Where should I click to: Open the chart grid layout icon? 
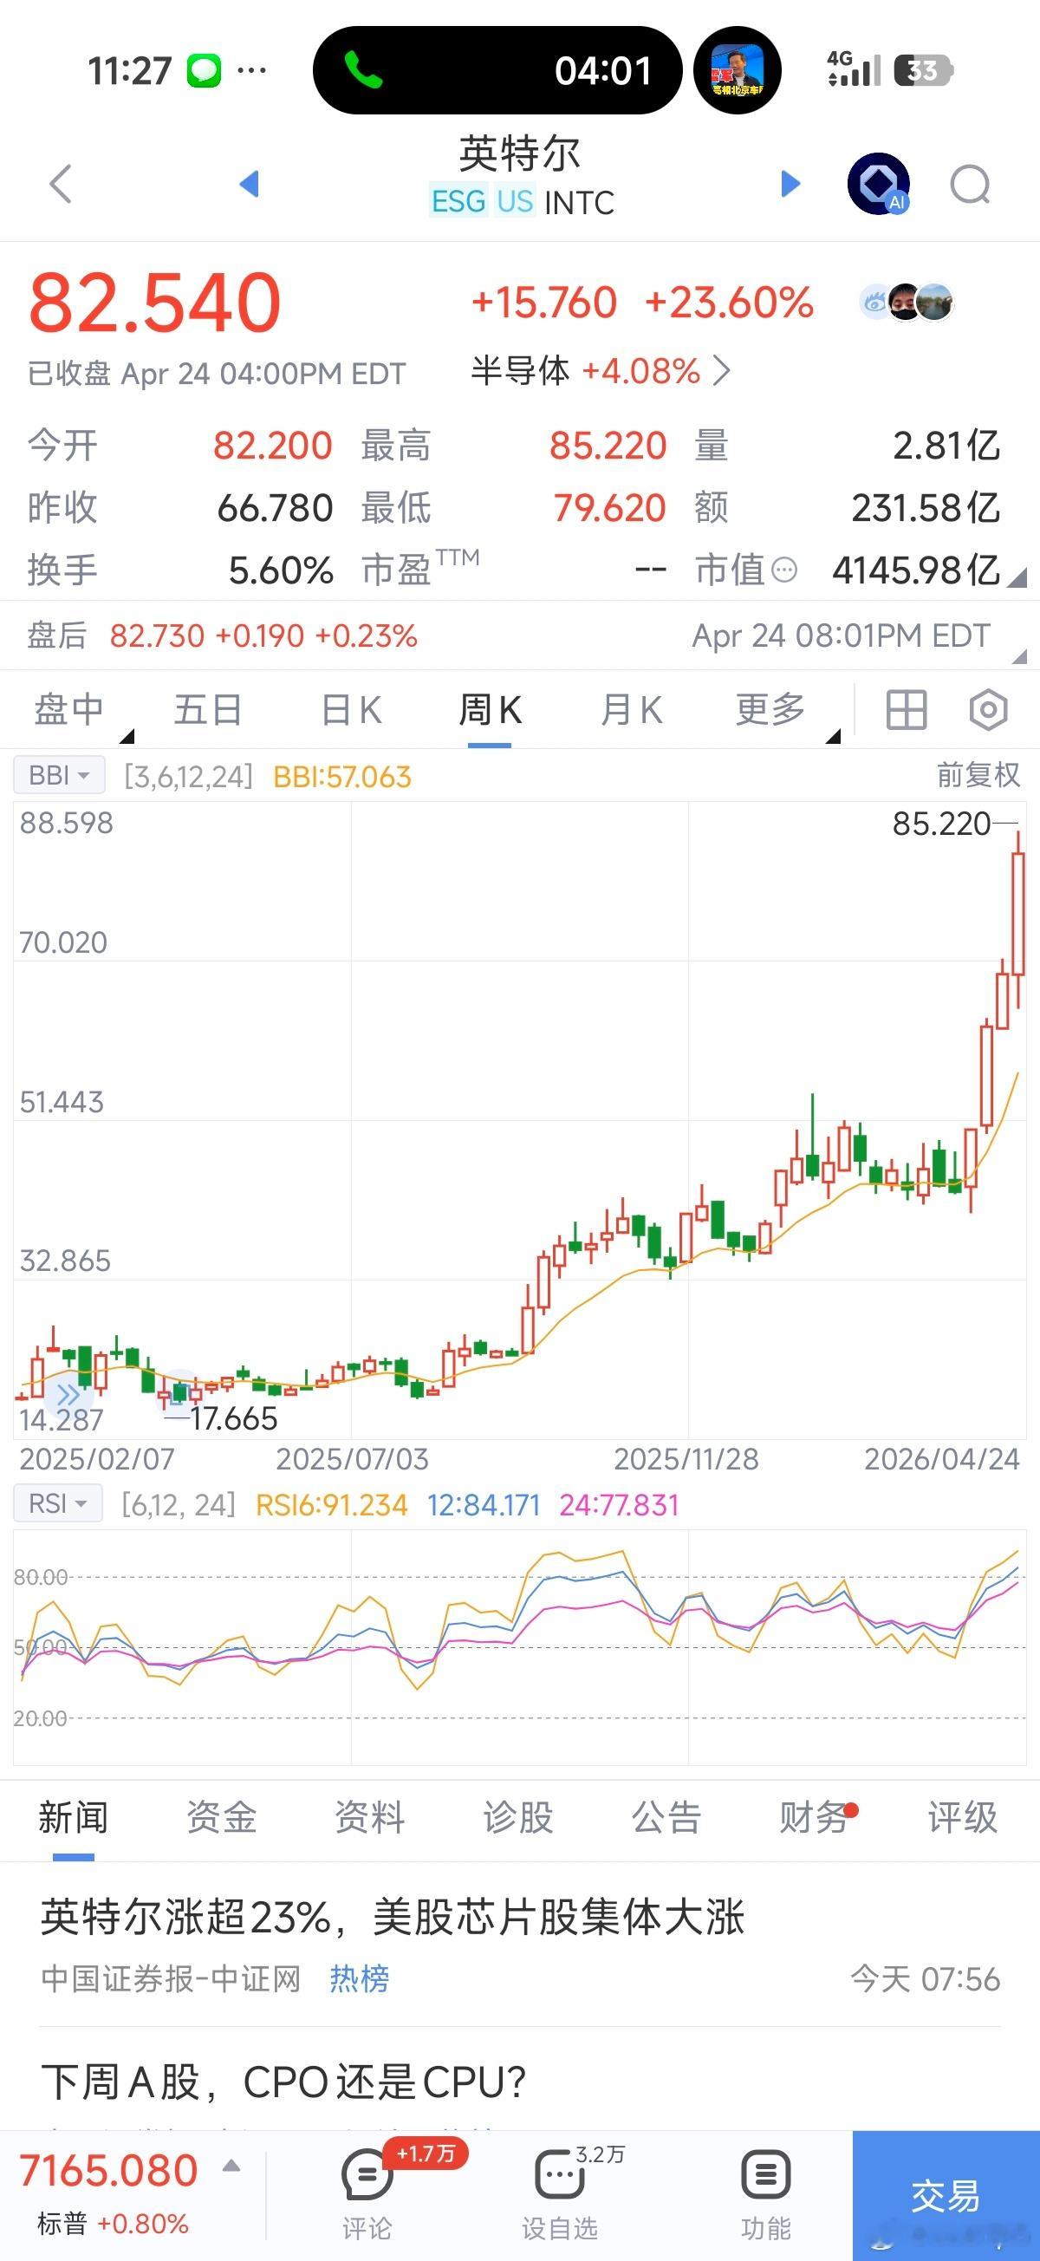[x=907, y=710]
